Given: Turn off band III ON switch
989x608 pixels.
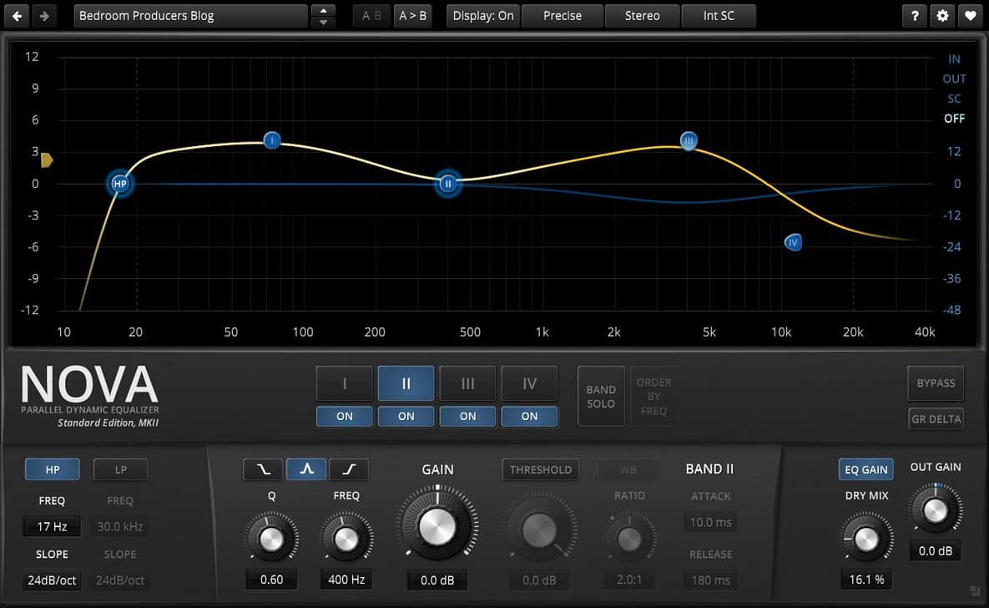Looking at the screenshot, I should pyautogui.click(x=467, y=416).
